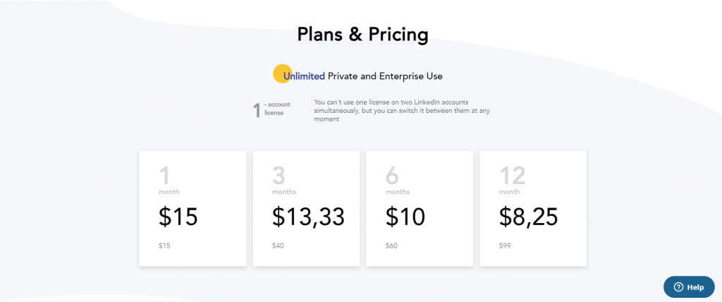The width and height of the screenshot is (722, 302).
Task: Click the $10 monthly price
Action: (405, 217)
